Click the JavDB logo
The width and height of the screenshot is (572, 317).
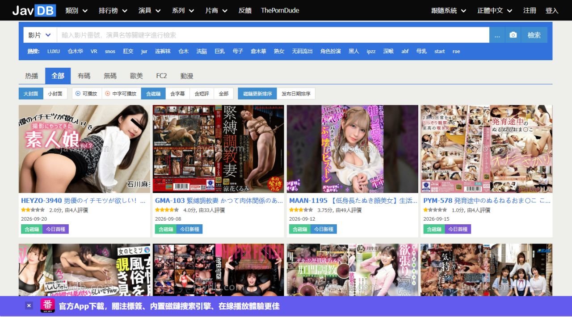point(34,10)
